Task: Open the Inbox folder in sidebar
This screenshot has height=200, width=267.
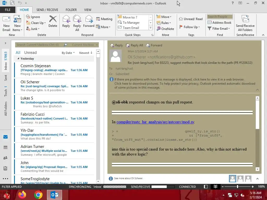Action: (x=6, y=61)
